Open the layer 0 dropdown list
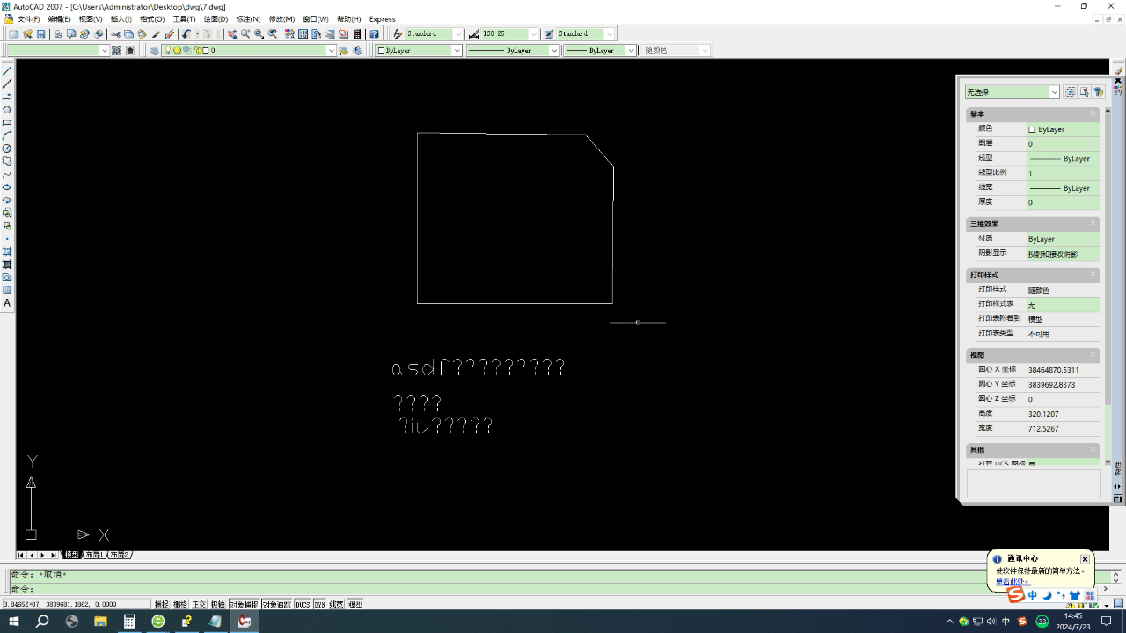Image resolution: width=1126 pixels, height=633 pixels. point(332,50)
